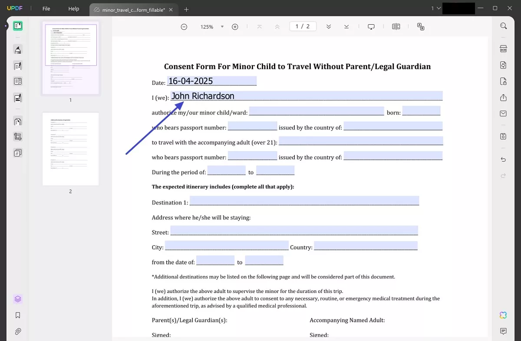Click the OCR icon in right sidebar
This screenshot has width=521, height=341.
(x=503, y=49)
